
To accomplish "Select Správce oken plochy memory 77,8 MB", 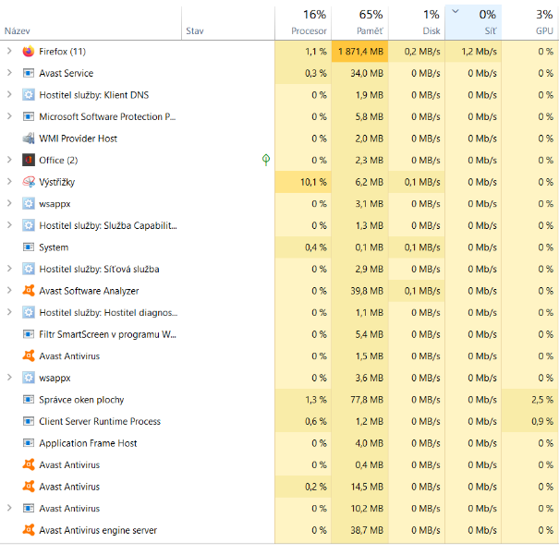I will [359, 400].
